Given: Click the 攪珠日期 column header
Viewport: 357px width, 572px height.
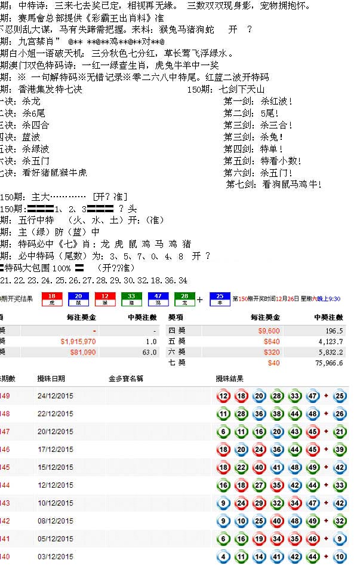Looking at the screenshot, I should click(x=51, y=379).
